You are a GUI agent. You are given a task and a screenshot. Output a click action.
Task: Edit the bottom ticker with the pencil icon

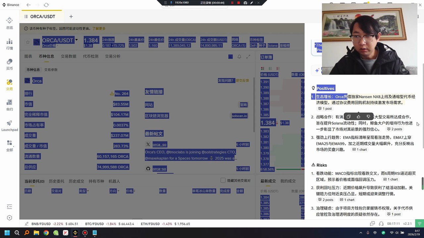point(26,224)
